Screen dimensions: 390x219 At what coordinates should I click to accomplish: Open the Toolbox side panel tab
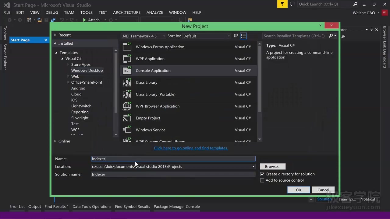tap(5, 33)
